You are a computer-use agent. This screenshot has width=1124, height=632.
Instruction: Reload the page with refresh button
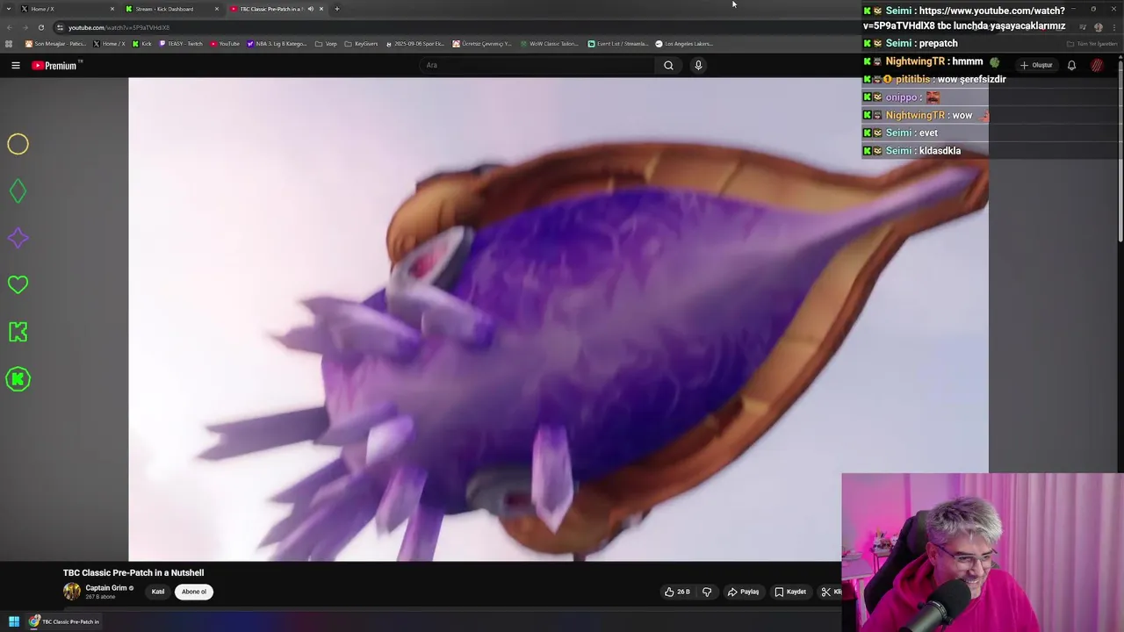[40, 27]
